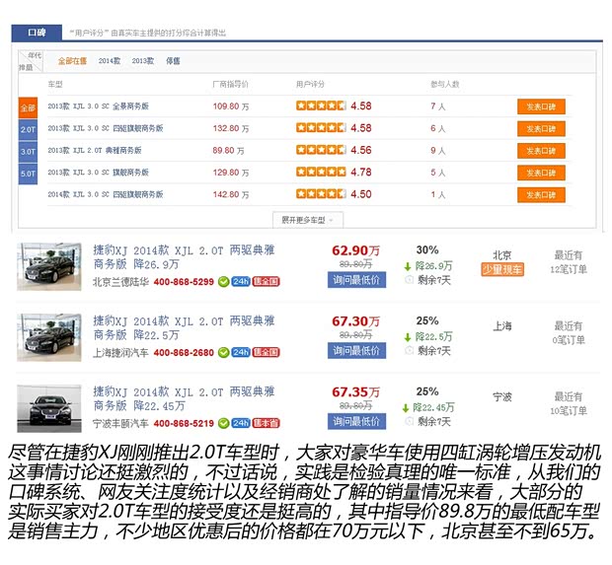Click 发表口碑 for 129.80万 旗舰商务版 row
Viewport: 612px width, 565px height.
541,173
